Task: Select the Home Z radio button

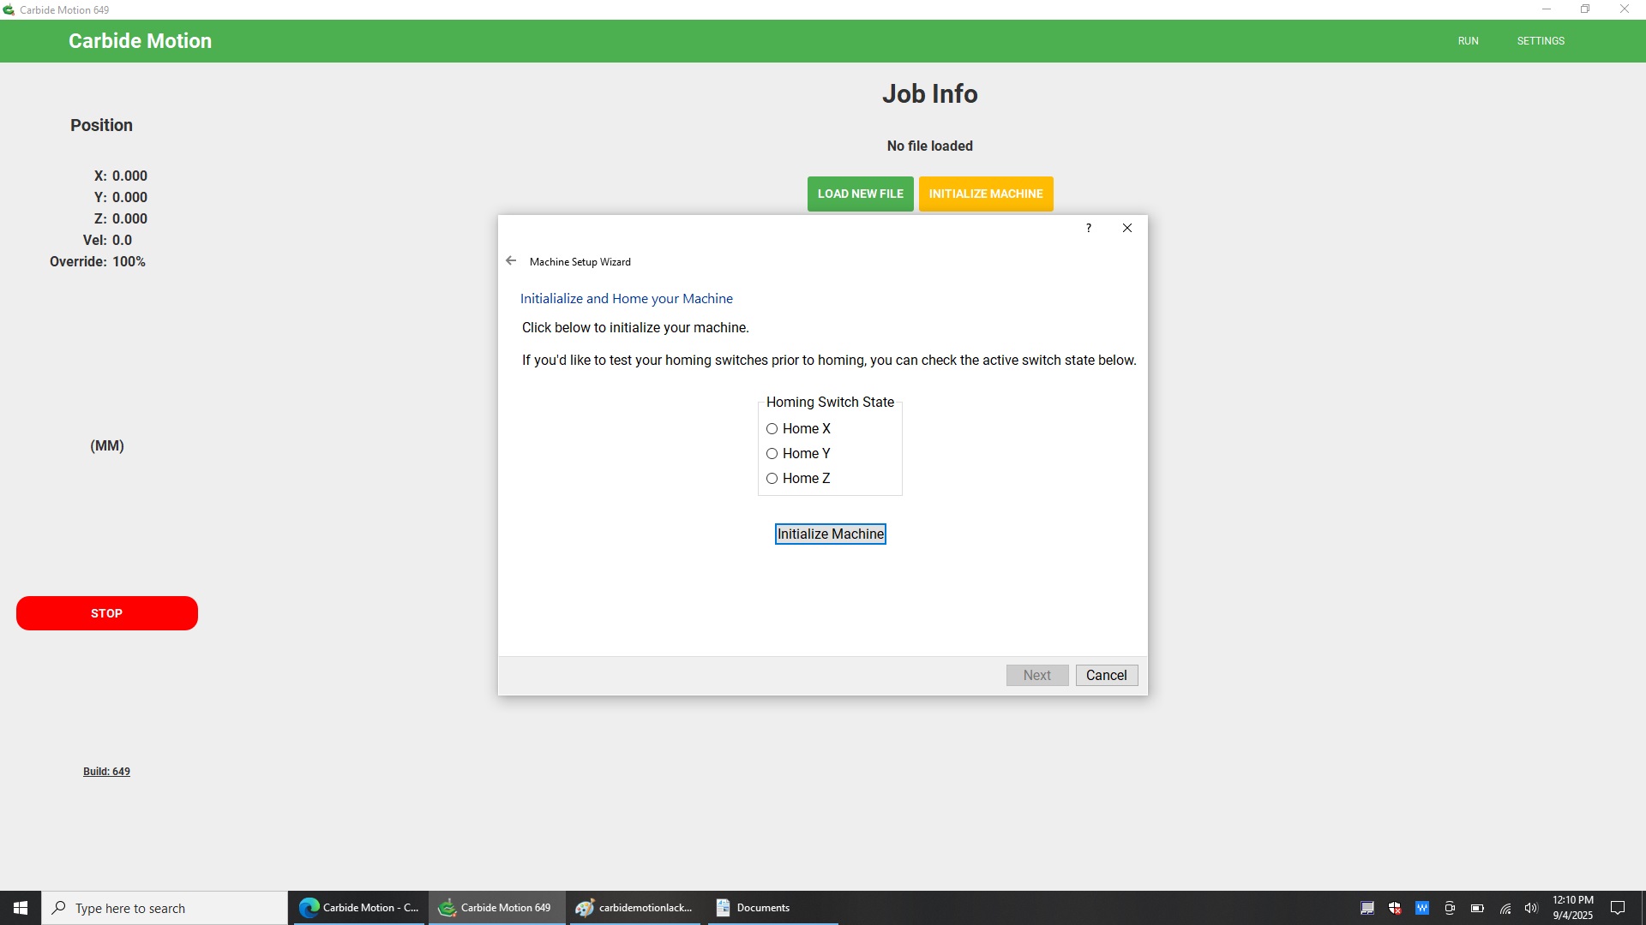Action: pyautogui.click(x=772, y=479)
